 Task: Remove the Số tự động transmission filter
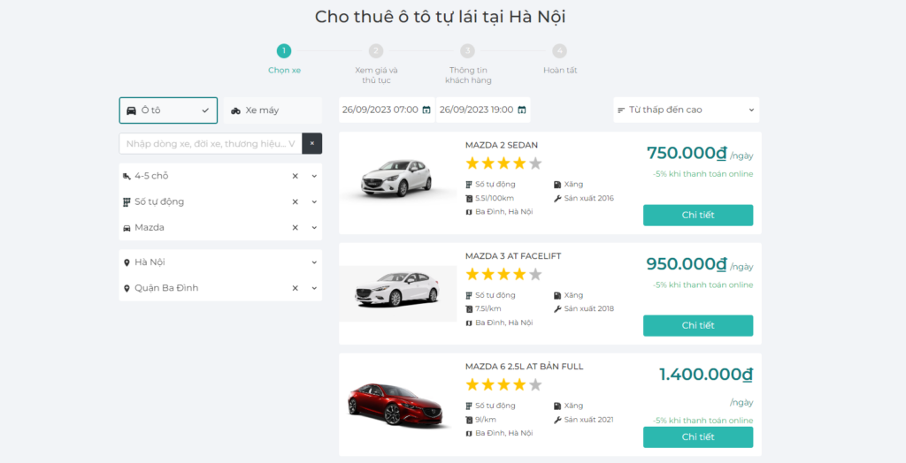click(x=296, y=201)
